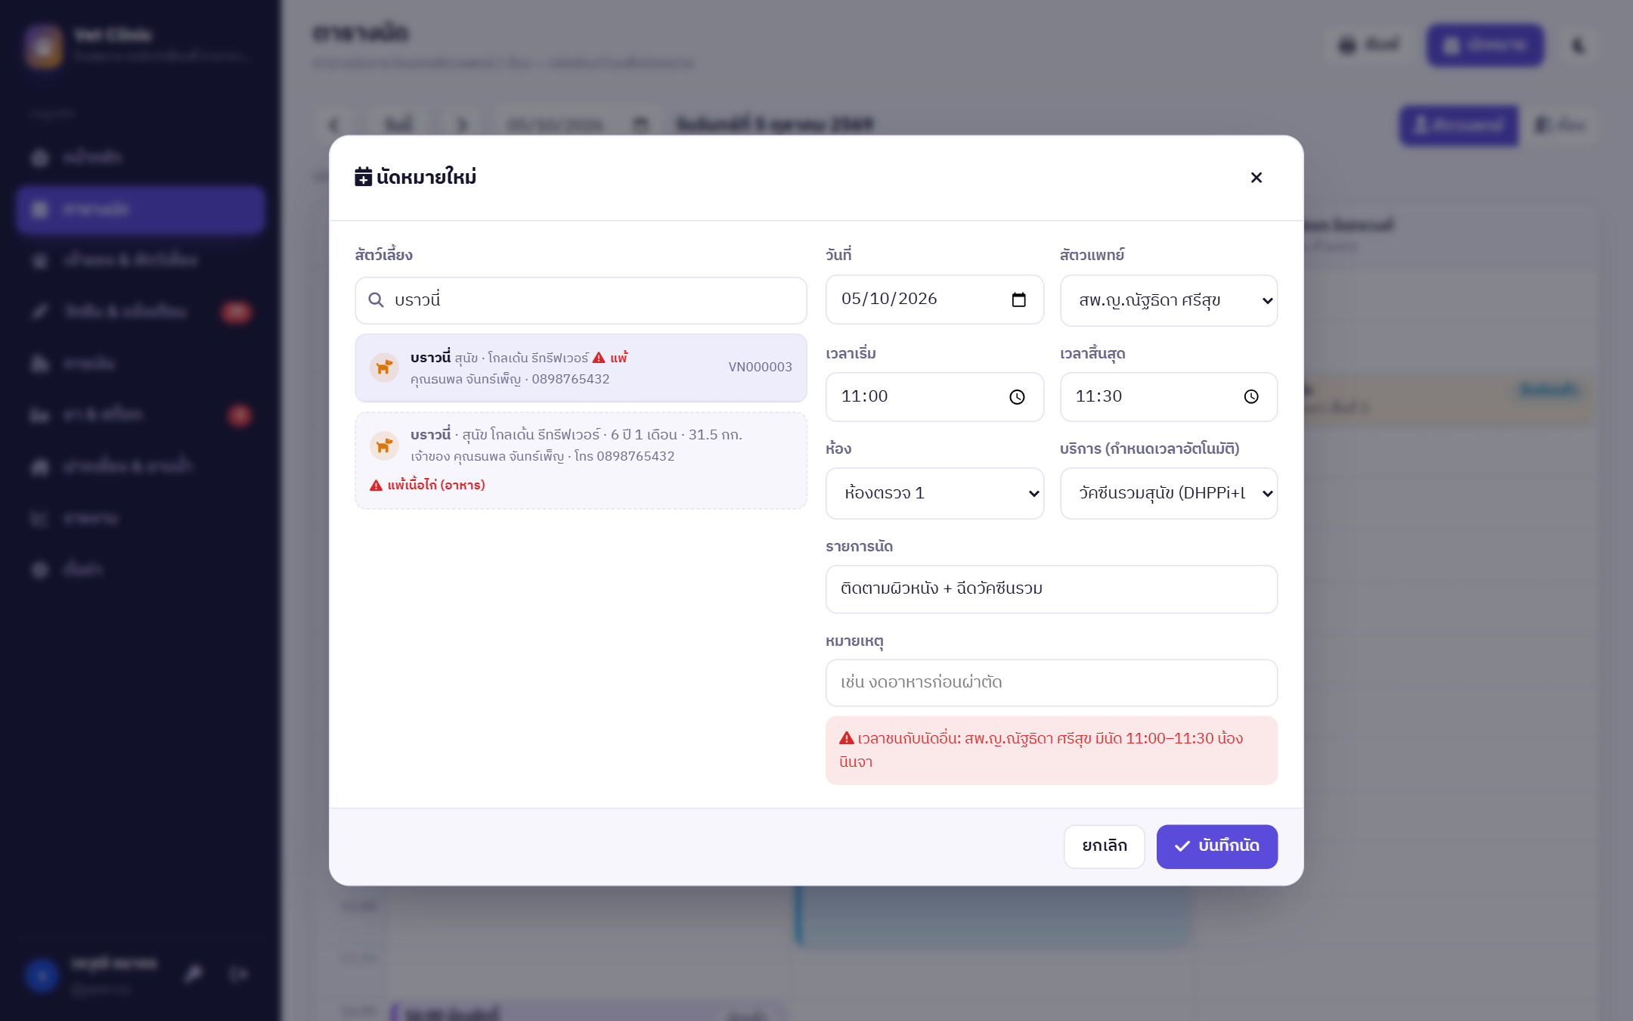Close the new appointment dialog
The height and width of the screenshot is (1021, 1633).
[x=1256, y=177]
